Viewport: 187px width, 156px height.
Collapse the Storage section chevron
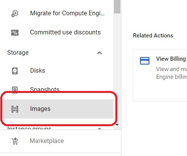(100, 53)
